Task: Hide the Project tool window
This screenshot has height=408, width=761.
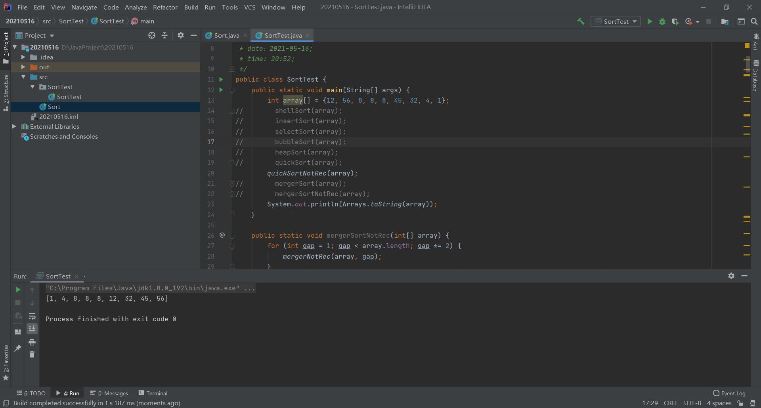Action: (193, 35)
